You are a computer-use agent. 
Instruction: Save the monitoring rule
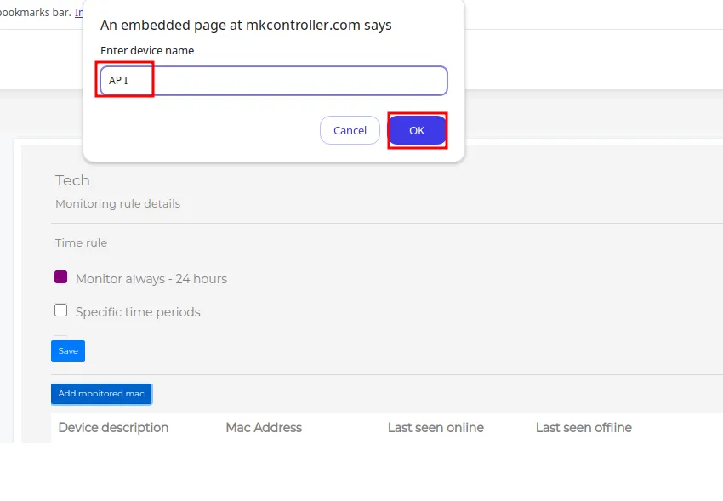tap(68, 350)
